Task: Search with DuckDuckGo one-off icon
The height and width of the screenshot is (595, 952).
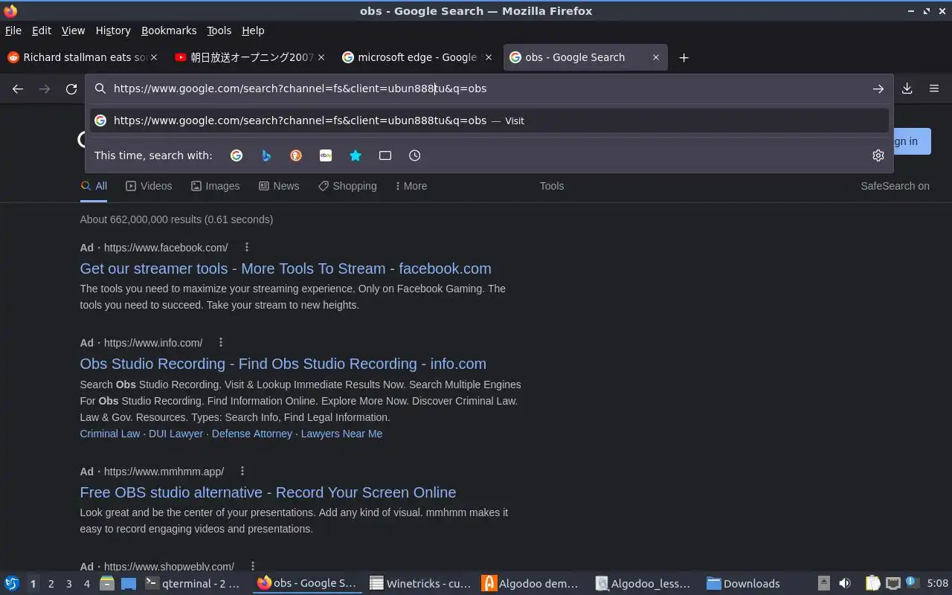Action: click(x=296, y=155)
